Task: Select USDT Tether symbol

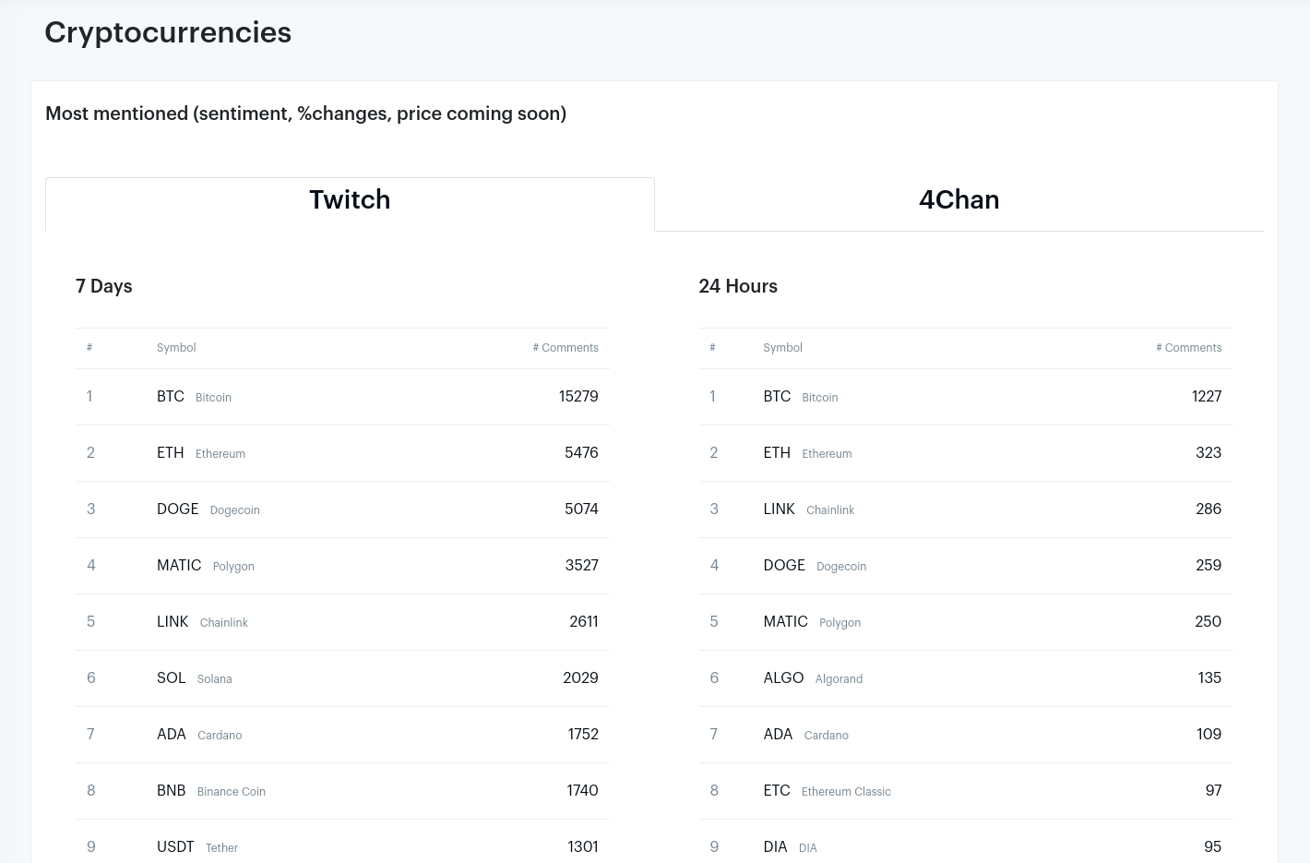Action: (175, 847)
